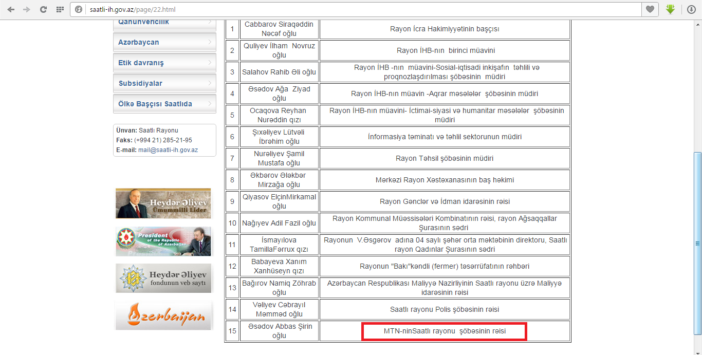702x355 pixels.
Task: Select row number 10 cell
Action: pos(232,223)
